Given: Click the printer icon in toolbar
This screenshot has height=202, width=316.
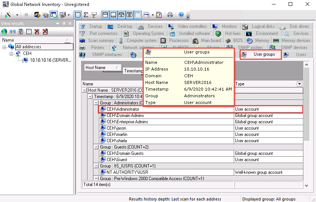Looking at the screenshot, I should 170,15.
